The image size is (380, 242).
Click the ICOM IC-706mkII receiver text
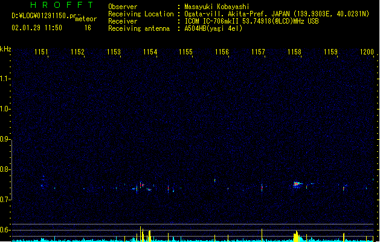coord(251,21)
